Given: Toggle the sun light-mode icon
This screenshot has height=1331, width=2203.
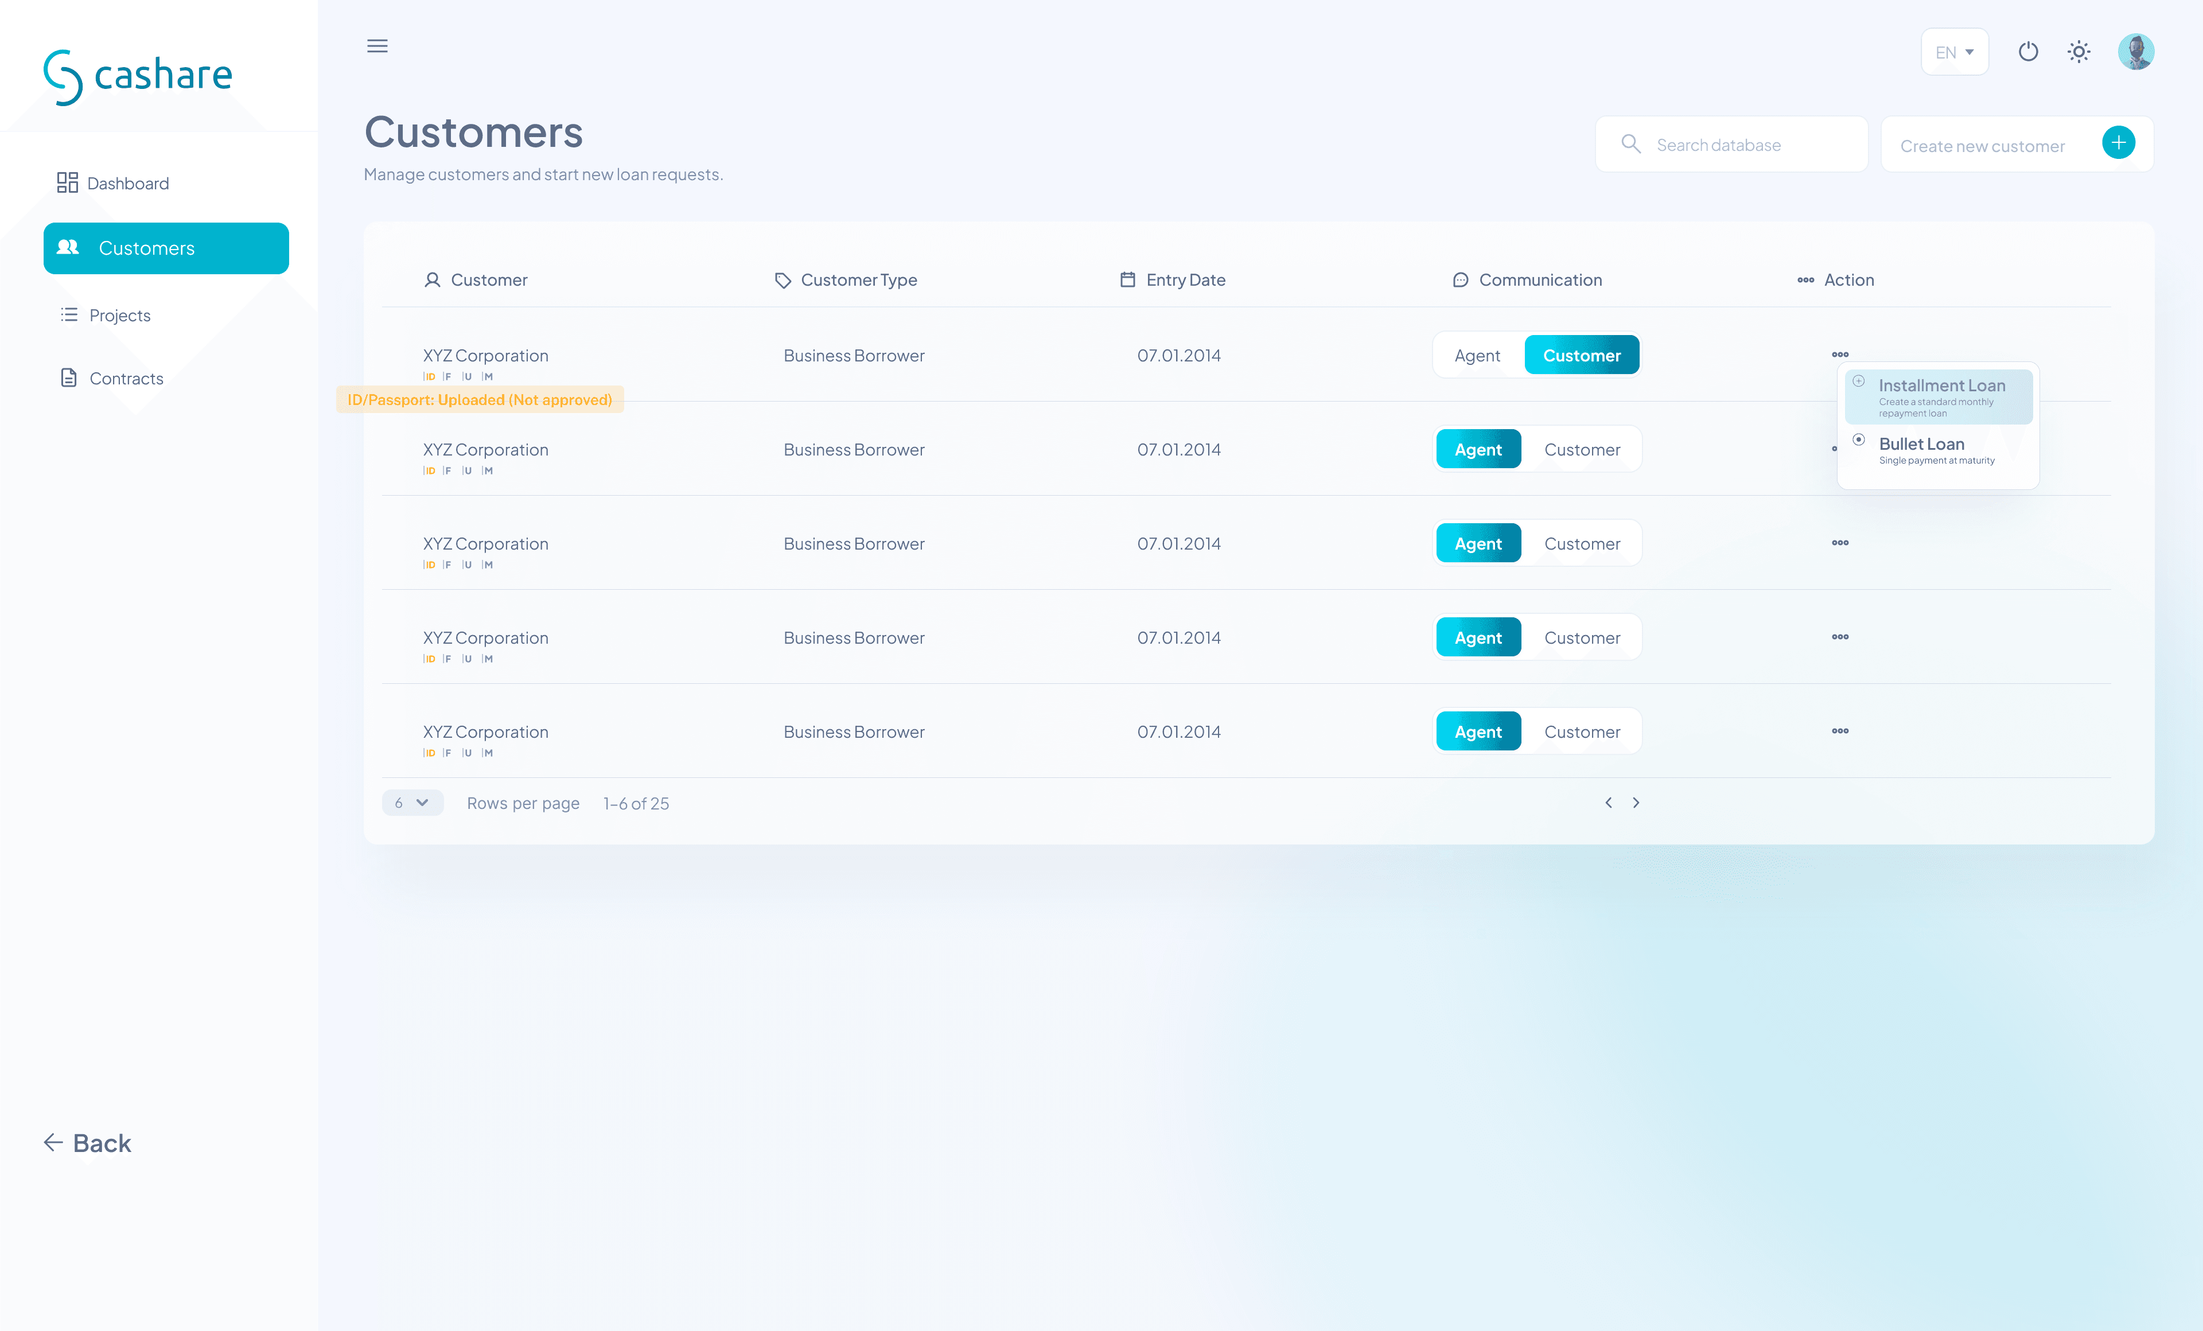Looking at the screenshot, I should (2079, 52).
